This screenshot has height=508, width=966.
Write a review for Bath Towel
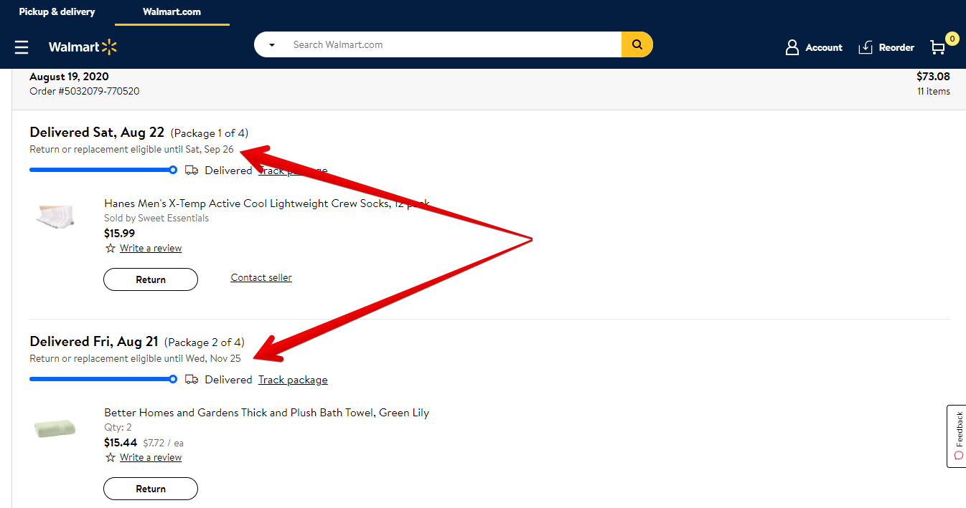(151, 457)
